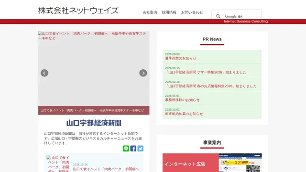Click the PR News section heading
Viewport: 306px width, 172px height.
(x=212, y=39)
